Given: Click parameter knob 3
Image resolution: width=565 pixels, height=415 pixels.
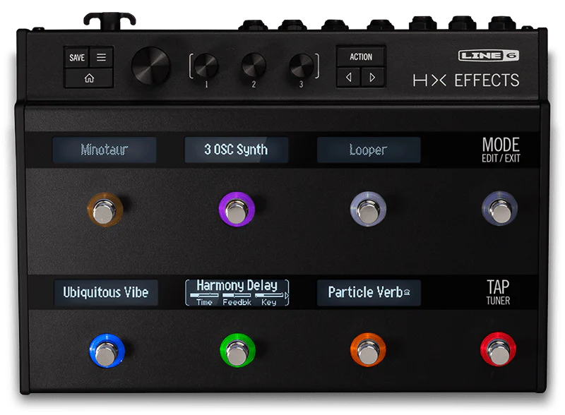Looking at the screenshot, I should coord(301,66).
